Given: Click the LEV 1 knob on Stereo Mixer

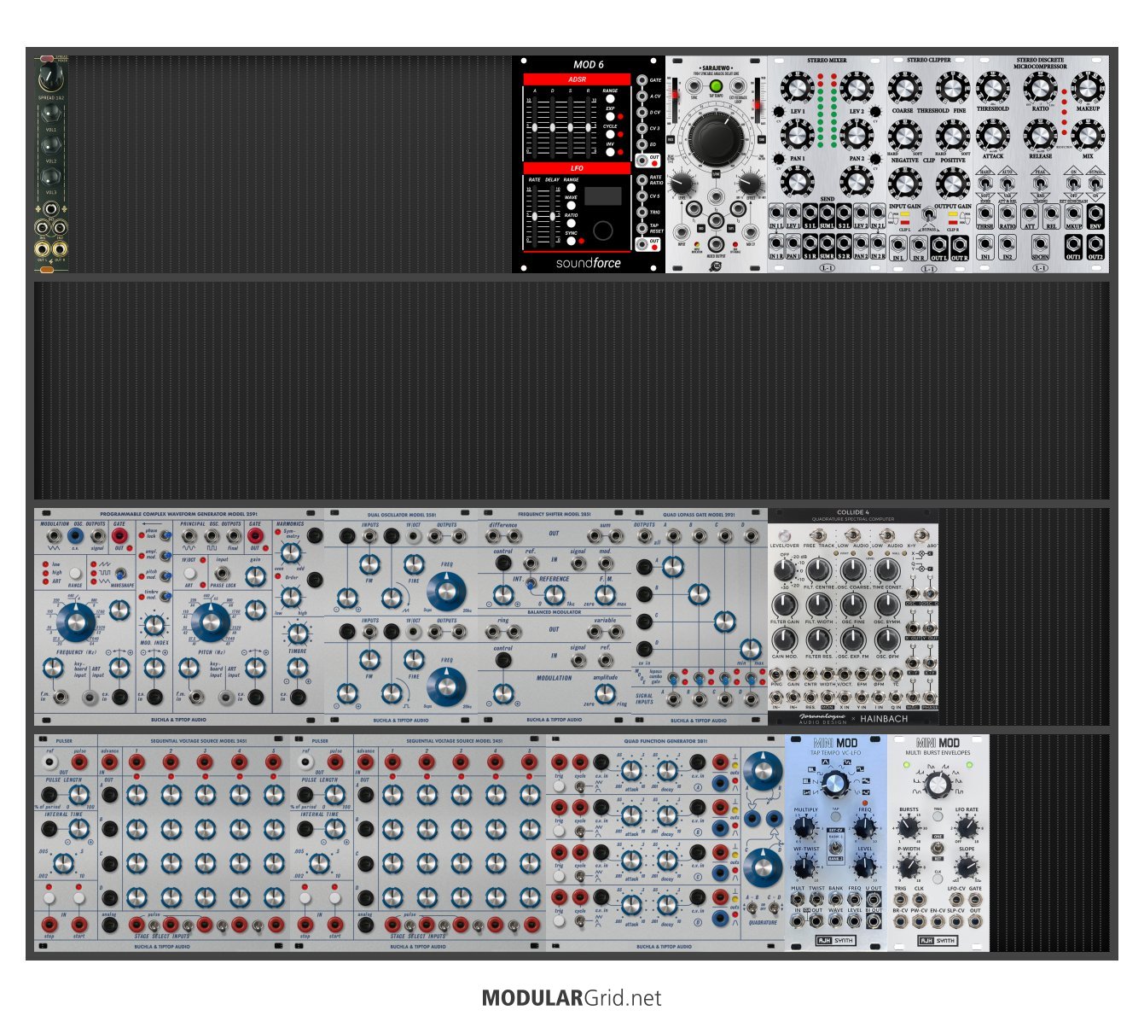Looking at the screenshot, I should coord(798,87).
